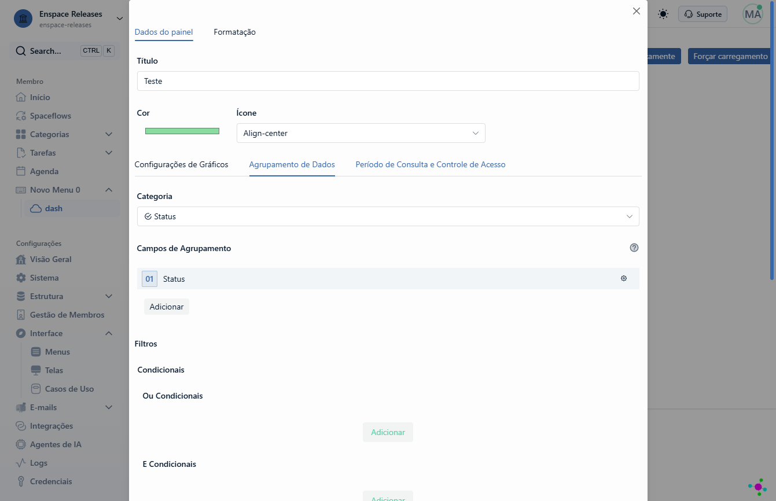Screen dimensions: 776x501
Task: Click the Integrações icon in sidebar
Action: (x=21, y=426)
